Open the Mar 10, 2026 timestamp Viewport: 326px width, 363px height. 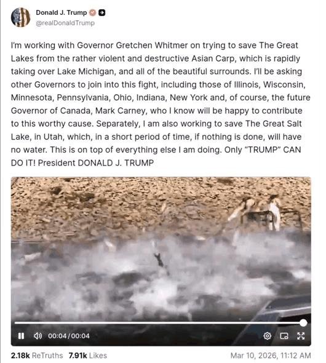tap(271, 356)
